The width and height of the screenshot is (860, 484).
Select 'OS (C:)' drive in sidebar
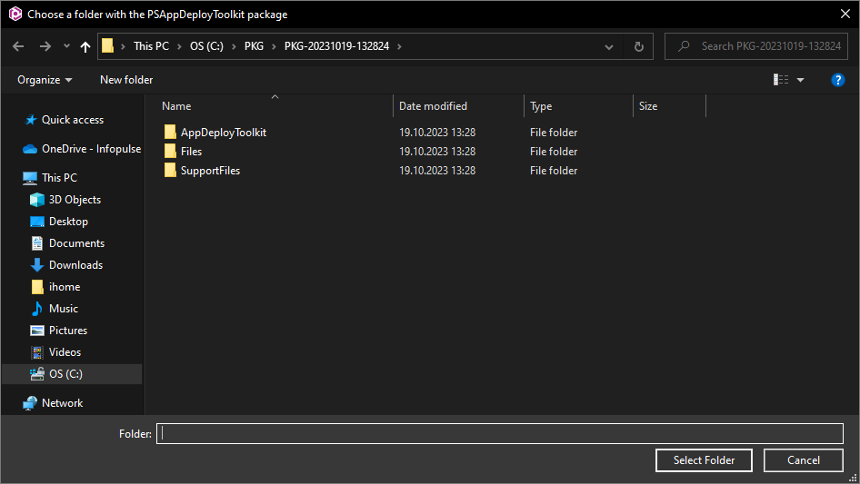pyautogui.click(x=65, y=374)
